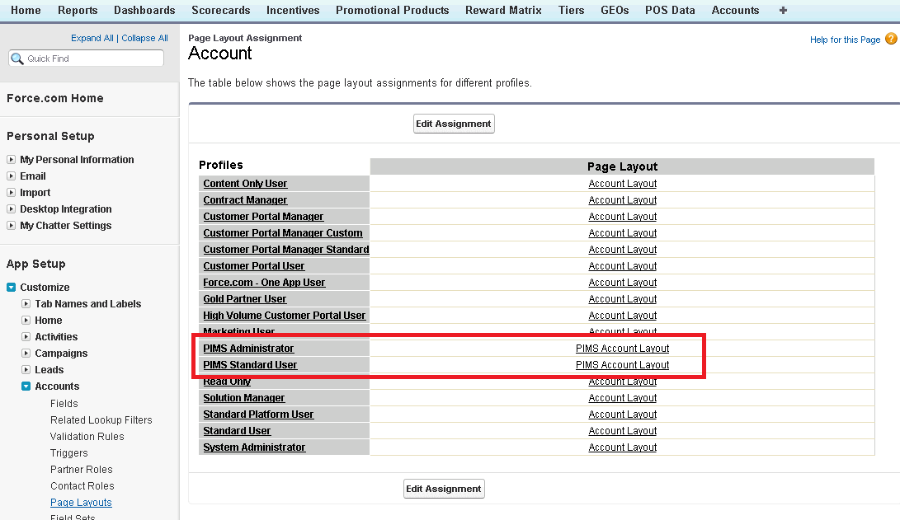
Task: Collapse the Accounts tree node
Action: coord(26,386)
